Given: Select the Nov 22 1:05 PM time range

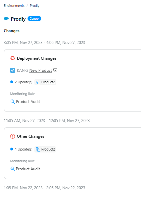Looking at the screenshot, I should click(x=45, y=188).
